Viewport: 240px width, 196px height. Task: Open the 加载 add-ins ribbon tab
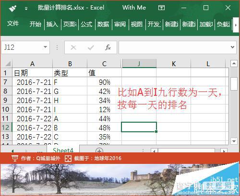(206, 24)
